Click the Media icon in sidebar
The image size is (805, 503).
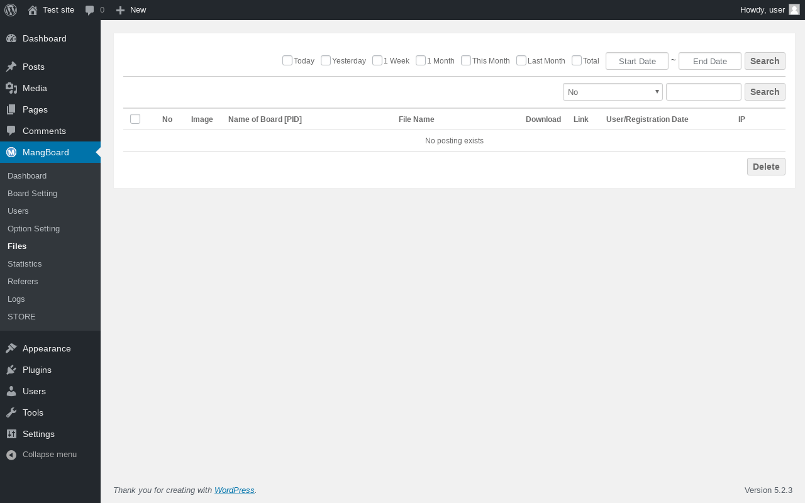click(11, 88)
